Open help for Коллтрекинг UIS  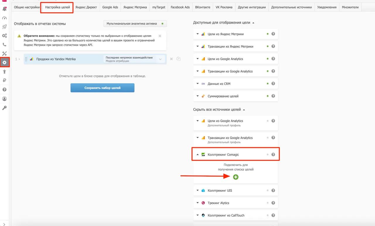[x=273, y=191]
